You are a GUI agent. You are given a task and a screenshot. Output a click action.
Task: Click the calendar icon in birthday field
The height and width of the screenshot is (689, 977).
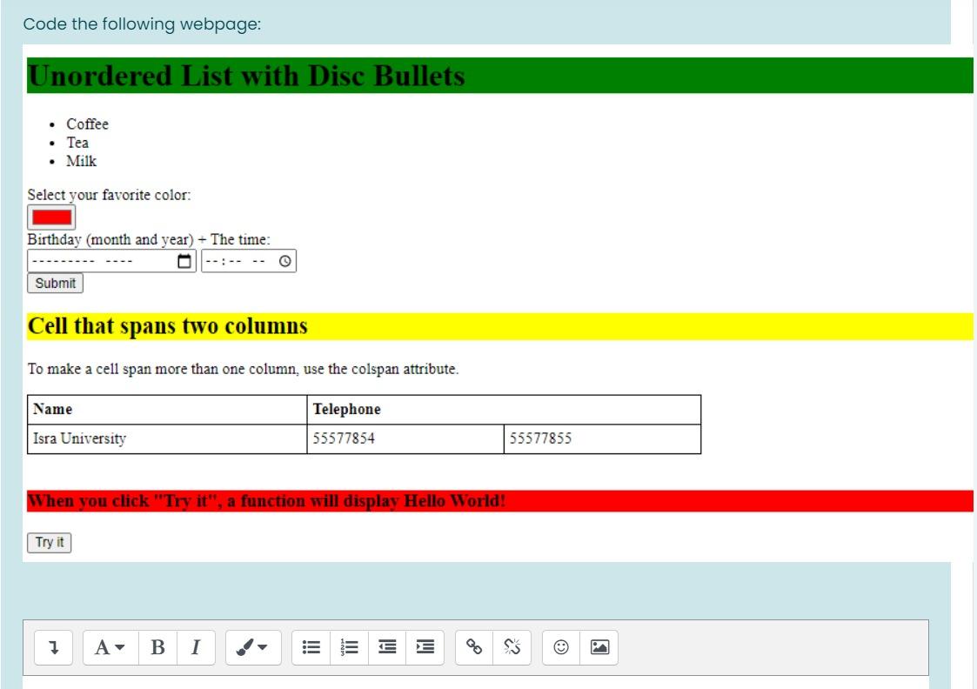tap(184, 261)
